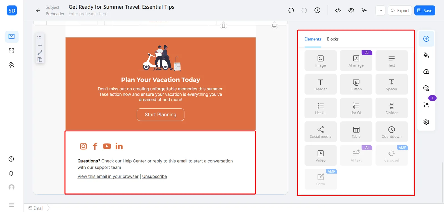This screenshot has height=212, width=444.
Task: Open the Email section in sidebar
Action: (12, 37)
